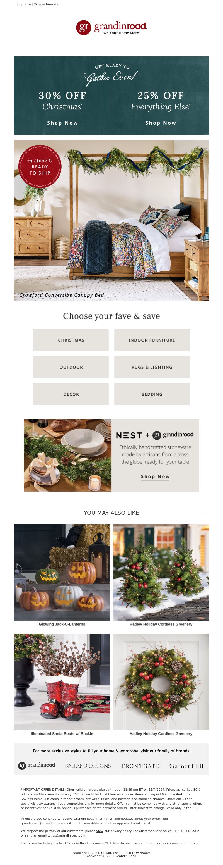The image size is (223, 865).
Task: Click the NEST + Grandin Road logo
Action: click(155, 435)
